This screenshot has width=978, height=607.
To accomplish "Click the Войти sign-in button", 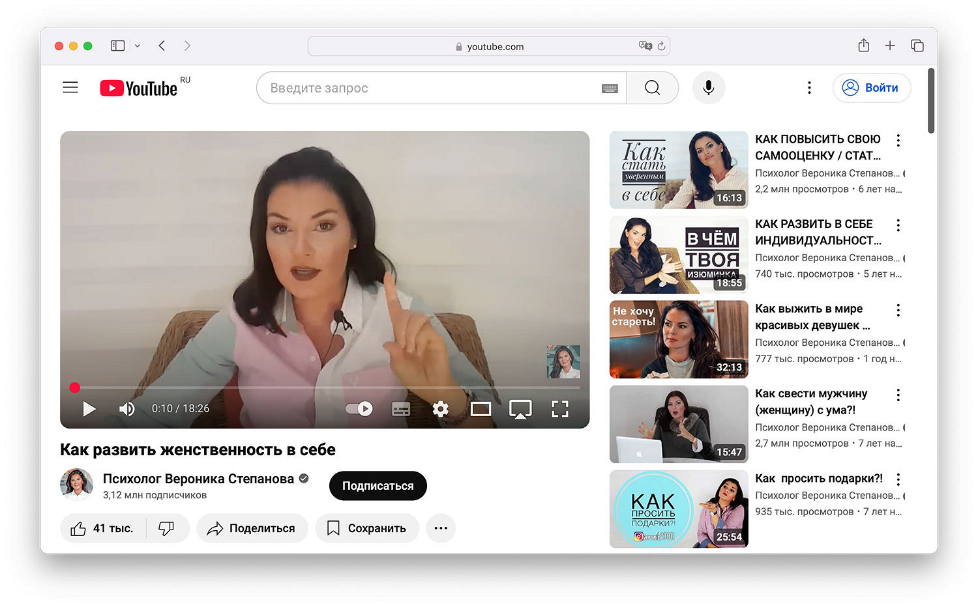I will click(871, 88).
